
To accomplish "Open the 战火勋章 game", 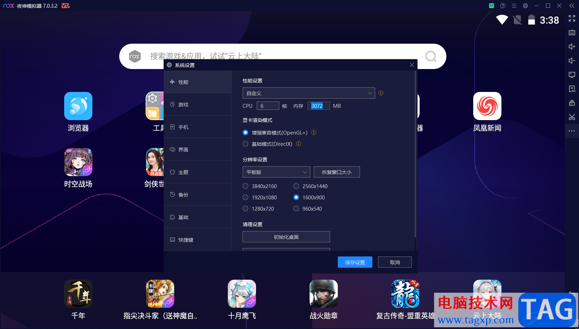I will 324,294.
